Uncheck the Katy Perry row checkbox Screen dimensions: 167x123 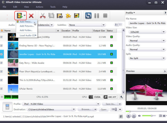1,63
